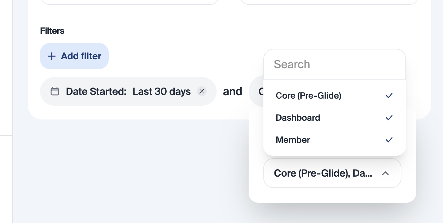The height and width of the screenshot is (223, 443).
Task: Uncheck the checkmark beside Dashboard
Action: (x=389, y=118)
